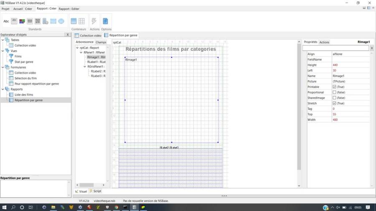Click the Actions lightning bolt icon
This screenshot has height=211, width=376.
point(94,21)
